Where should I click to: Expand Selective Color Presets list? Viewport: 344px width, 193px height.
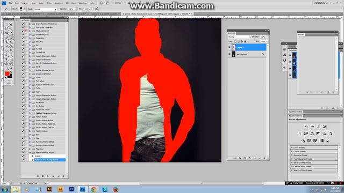pos(292,170)
